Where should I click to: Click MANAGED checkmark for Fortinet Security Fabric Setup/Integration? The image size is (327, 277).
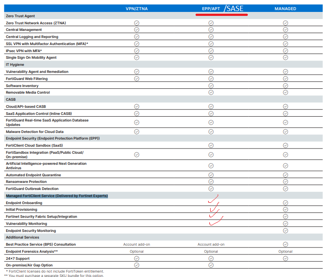point(285,216)
